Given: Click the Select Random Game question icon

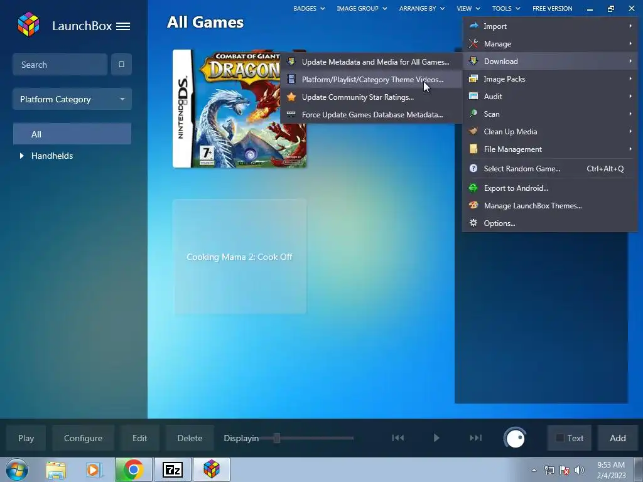Looking at the screenshot, I should coord(473,168).
